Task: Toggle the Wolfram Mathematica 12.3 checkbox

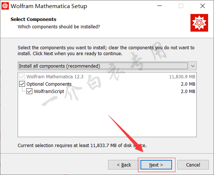Action: tap(22, 76)
